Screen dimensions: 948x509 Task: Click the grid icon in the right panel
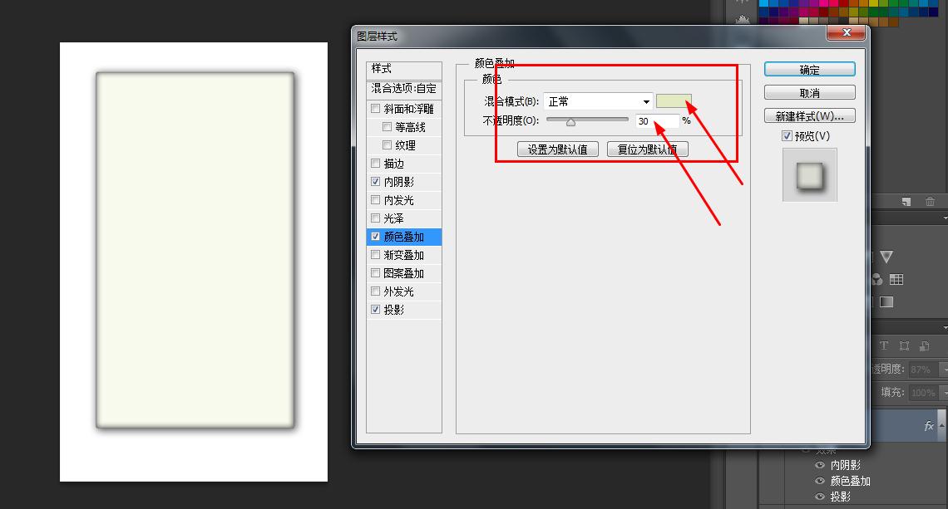[898, 278]
